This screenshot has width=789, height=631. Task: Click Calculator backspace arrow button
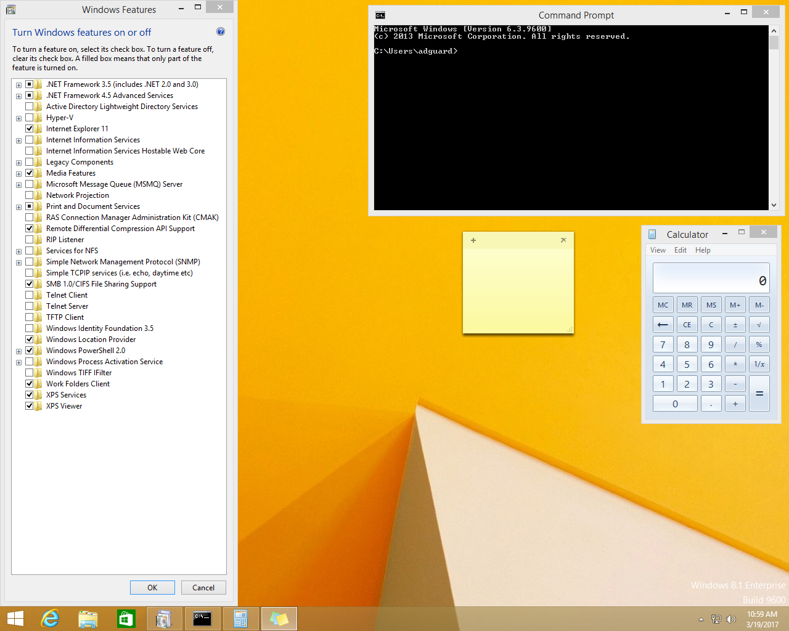(x=663, y=325)
